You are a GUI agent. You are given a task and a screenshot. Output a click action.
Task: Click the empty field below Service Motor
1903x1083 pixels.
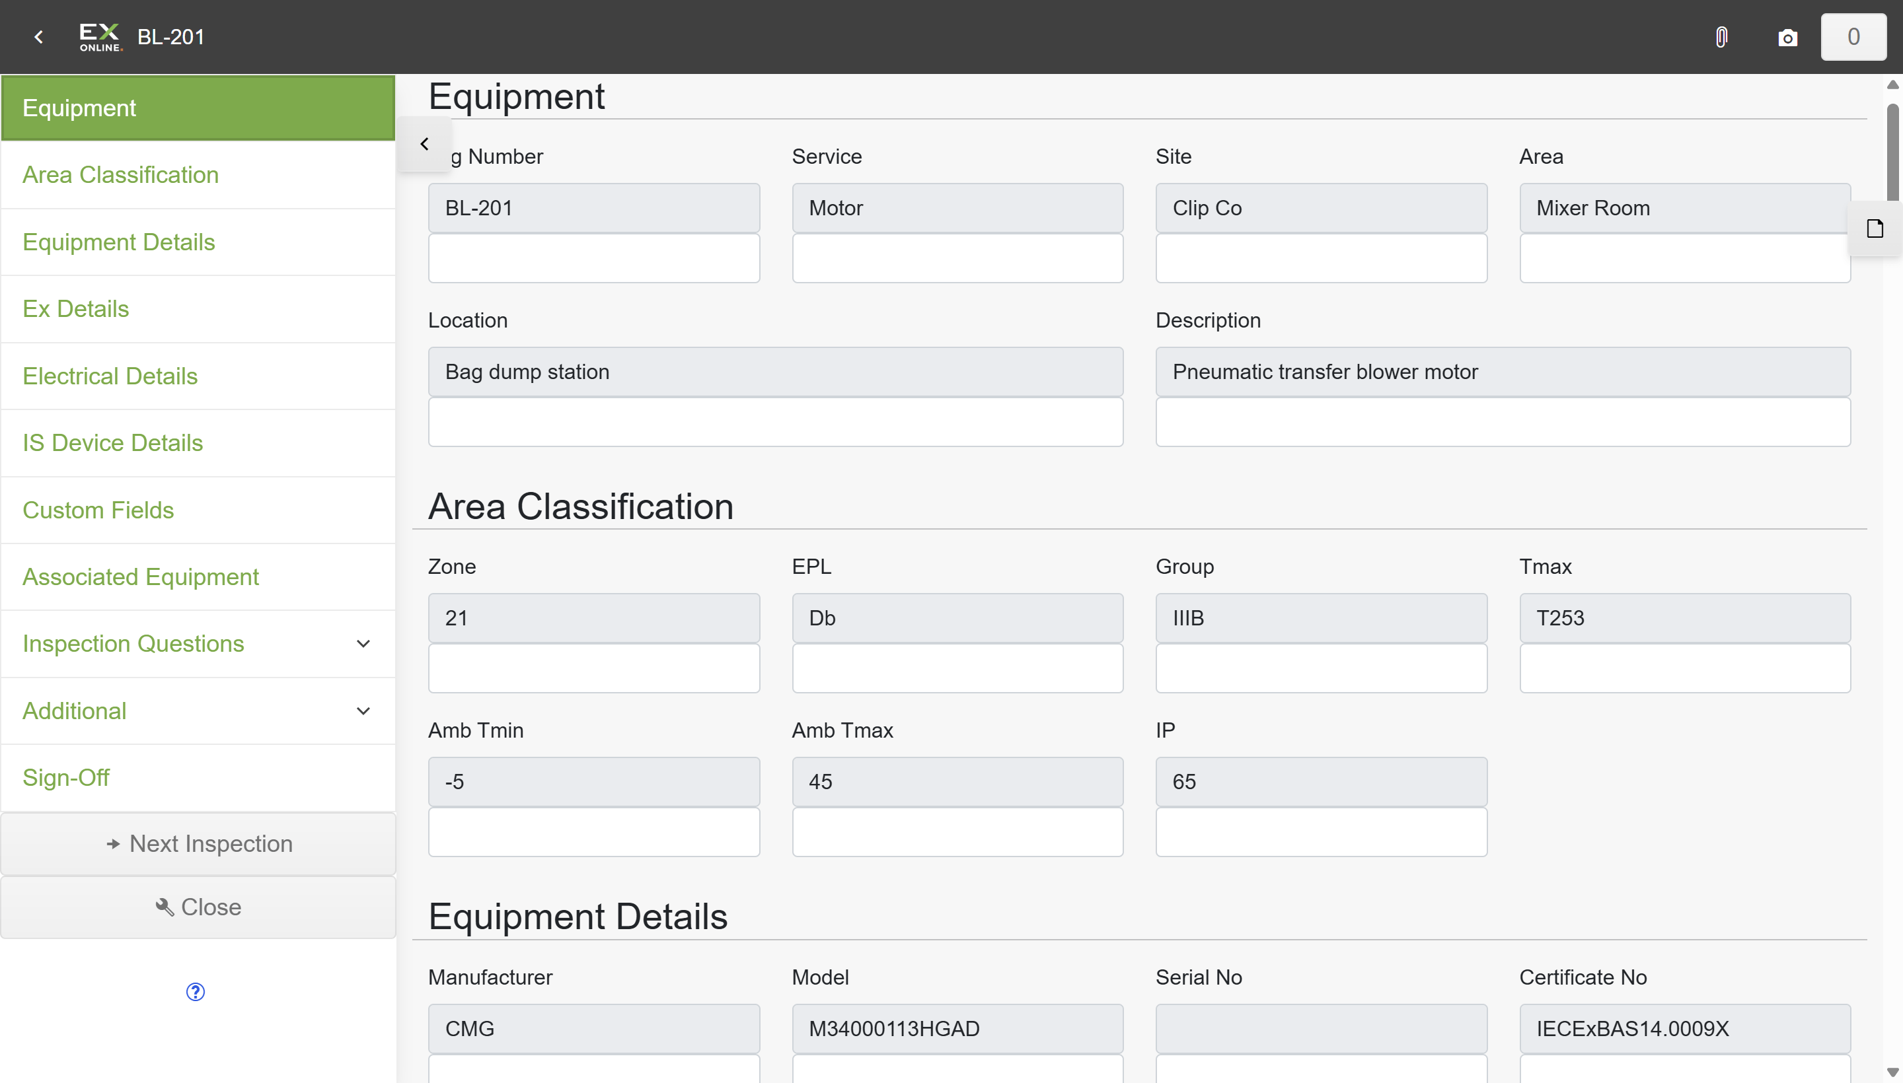pyautogui.click(x=958, y=258)
